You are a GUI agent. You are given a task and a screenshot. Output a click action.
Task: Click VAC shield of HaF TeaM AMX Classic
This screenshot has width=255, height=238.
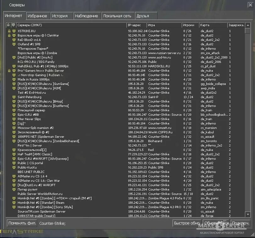(14, 154)
